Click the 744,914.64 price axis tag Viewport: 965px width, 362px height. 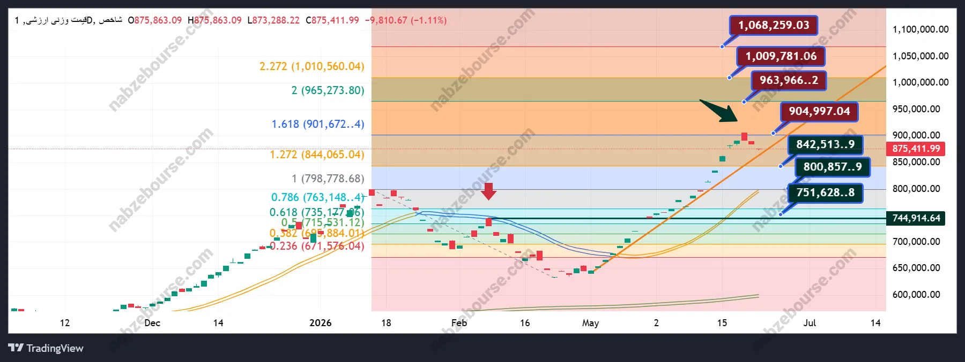[x=916, y=218]
